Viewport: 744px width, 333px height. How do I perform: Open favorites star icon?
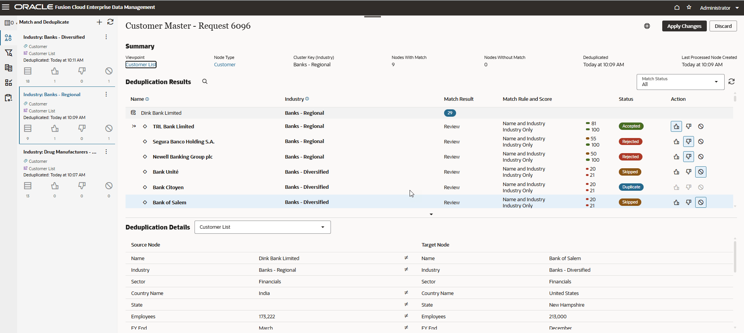(x=689, y=7)
